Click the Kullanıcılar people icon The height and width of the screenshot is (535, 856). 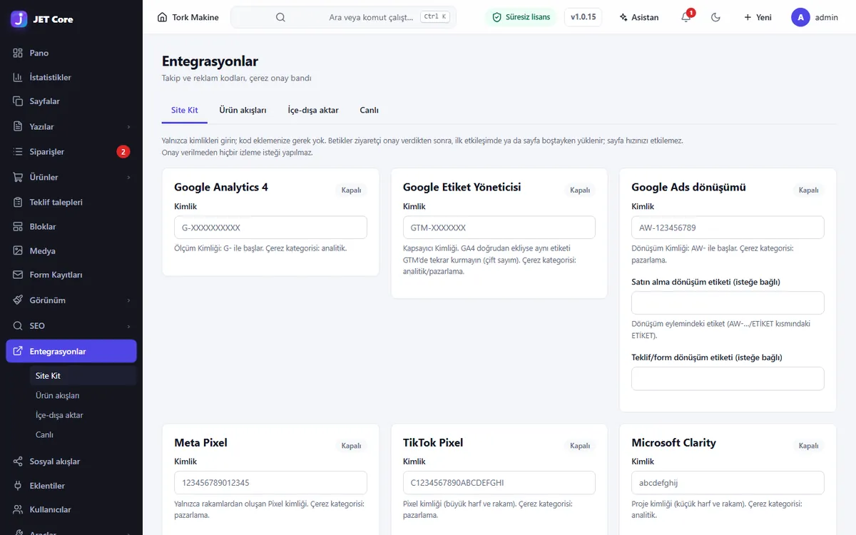click(x=18, y=509)
